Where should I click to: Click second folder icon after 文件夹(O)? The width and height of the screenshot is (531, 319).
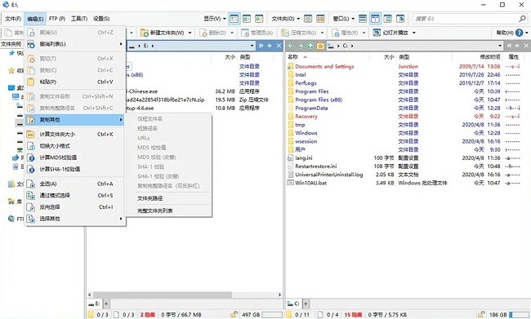[x=320, y=19]
